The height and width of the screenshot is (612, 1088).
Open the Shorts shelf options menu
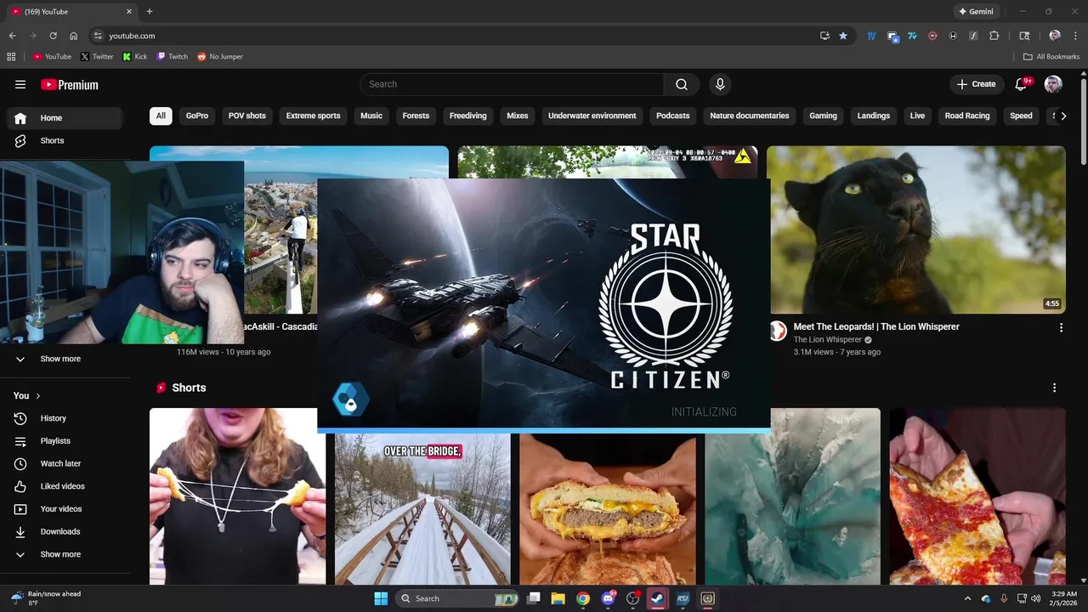[1055, 388]
